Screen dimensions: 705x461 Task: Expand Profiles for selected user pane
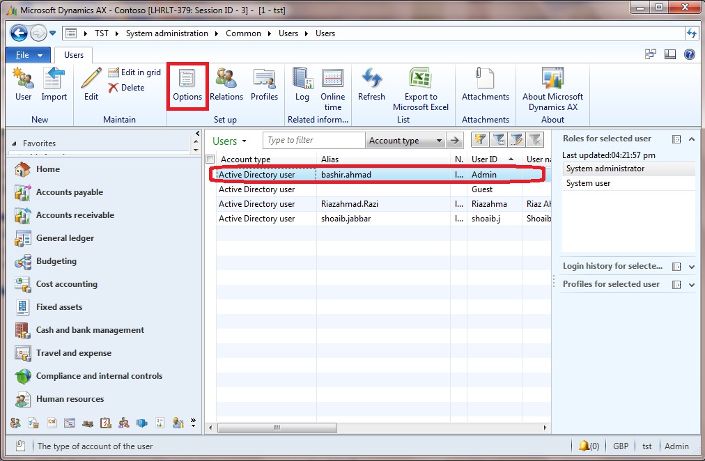(692, 284)
